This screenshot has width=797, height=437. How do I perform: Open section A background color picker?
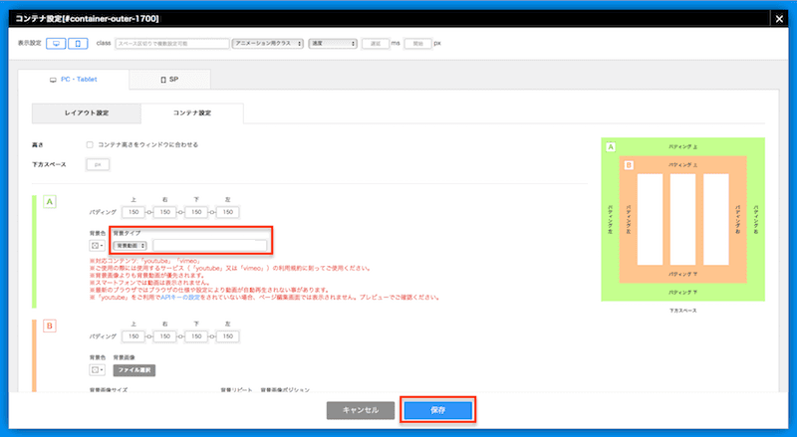(x=98, y=245)
